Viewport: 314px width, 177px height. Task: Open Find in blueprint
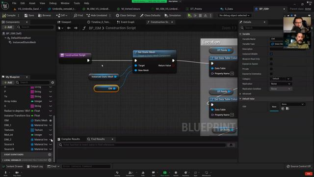78,15
